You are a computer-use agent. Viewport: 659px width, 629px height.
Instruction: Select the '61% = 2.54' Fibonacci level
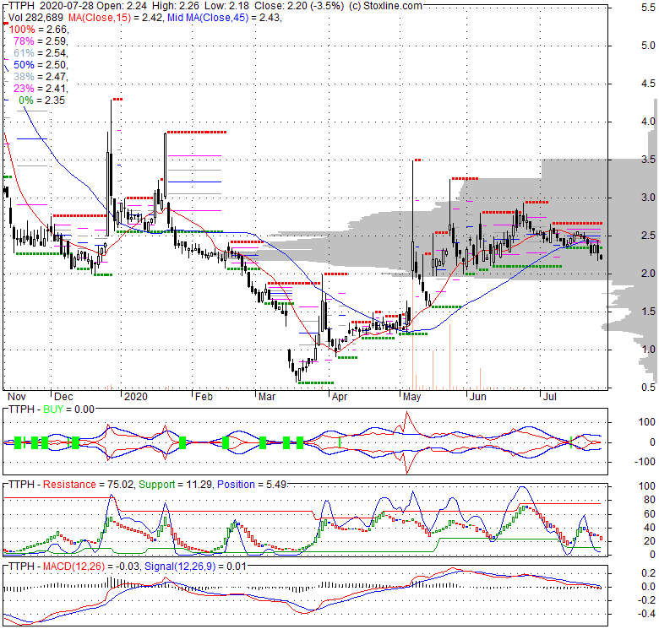[x=41, y=53]
